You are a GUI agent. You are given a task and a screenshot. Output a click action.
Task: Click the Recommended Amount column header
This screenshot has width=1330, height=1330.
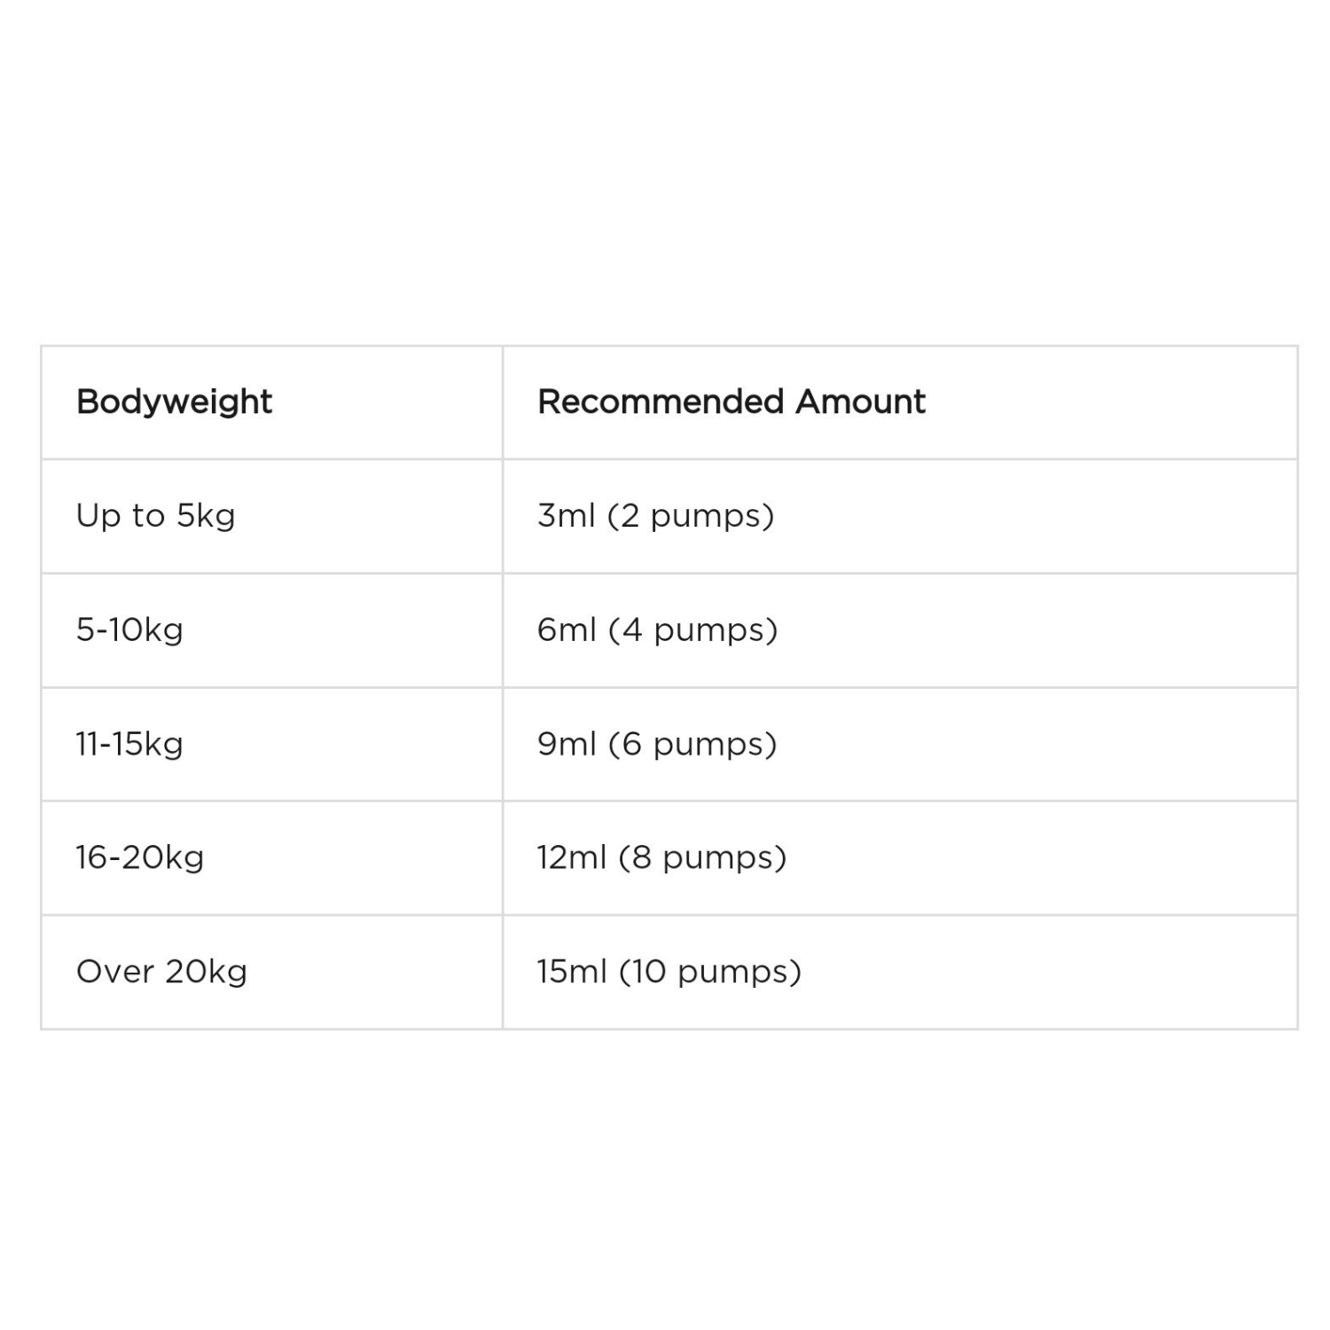[731, 402]
